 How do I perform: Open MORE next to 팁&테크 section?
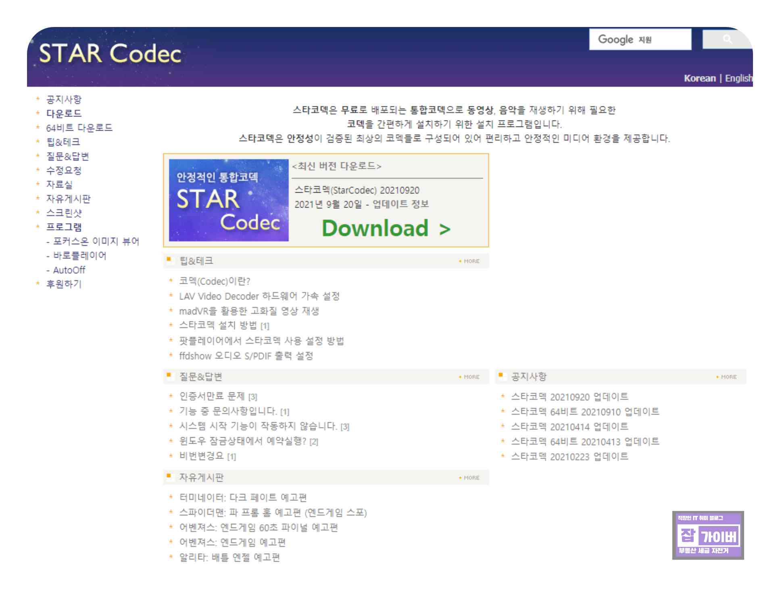point(470,261)
